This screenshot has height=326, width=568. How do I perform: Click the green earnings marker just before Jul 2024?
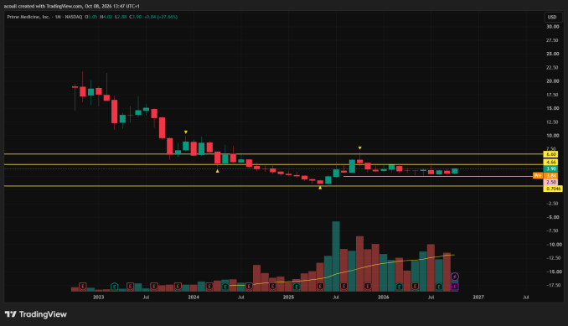[225, 287]
